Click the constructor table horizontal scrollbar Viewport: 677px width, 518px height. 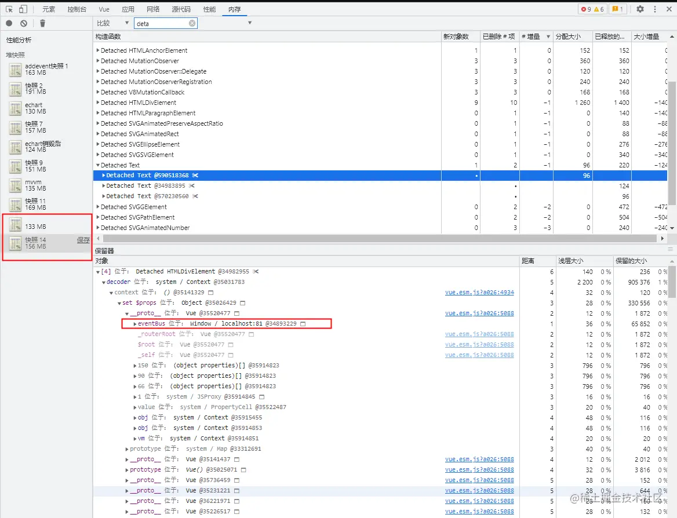pos(380,238)
